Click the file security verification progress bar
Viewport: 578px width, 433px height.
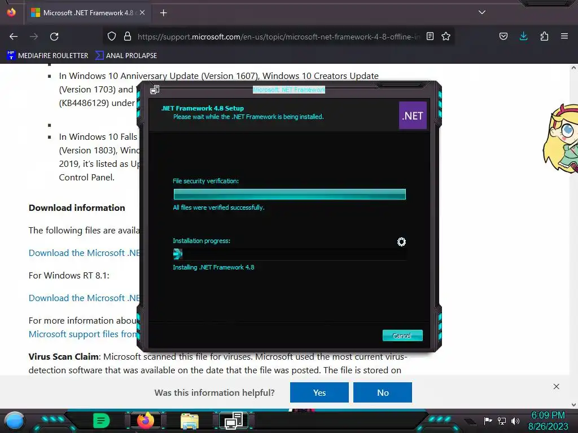pyautogui.click(x=290, y=194)
